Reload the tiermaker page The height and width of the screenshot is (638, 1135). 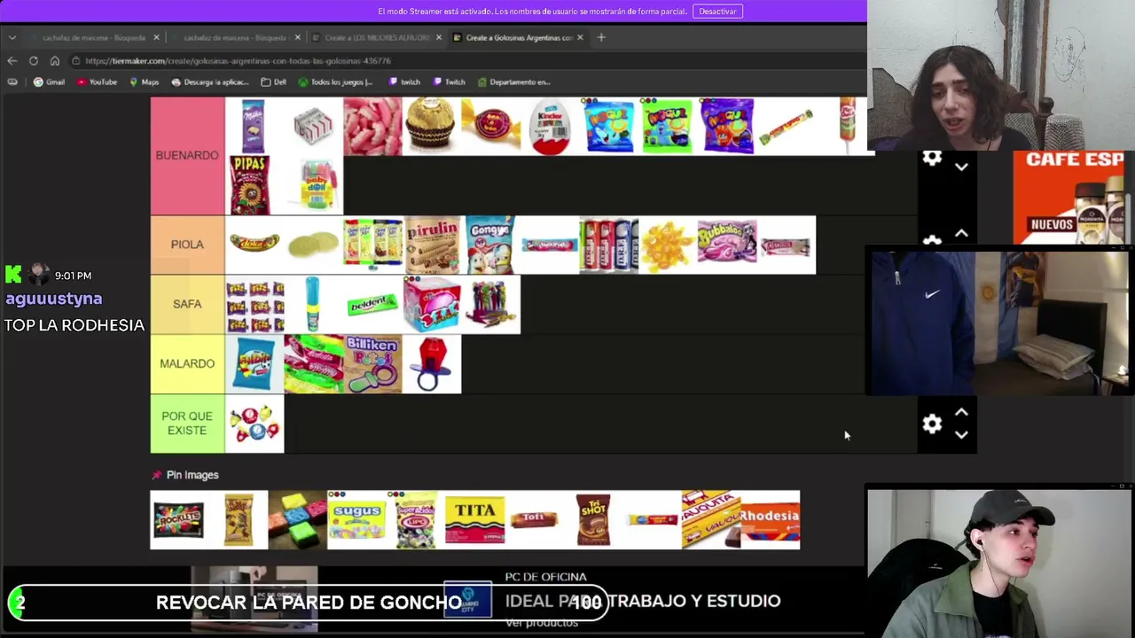pos(33,60)
